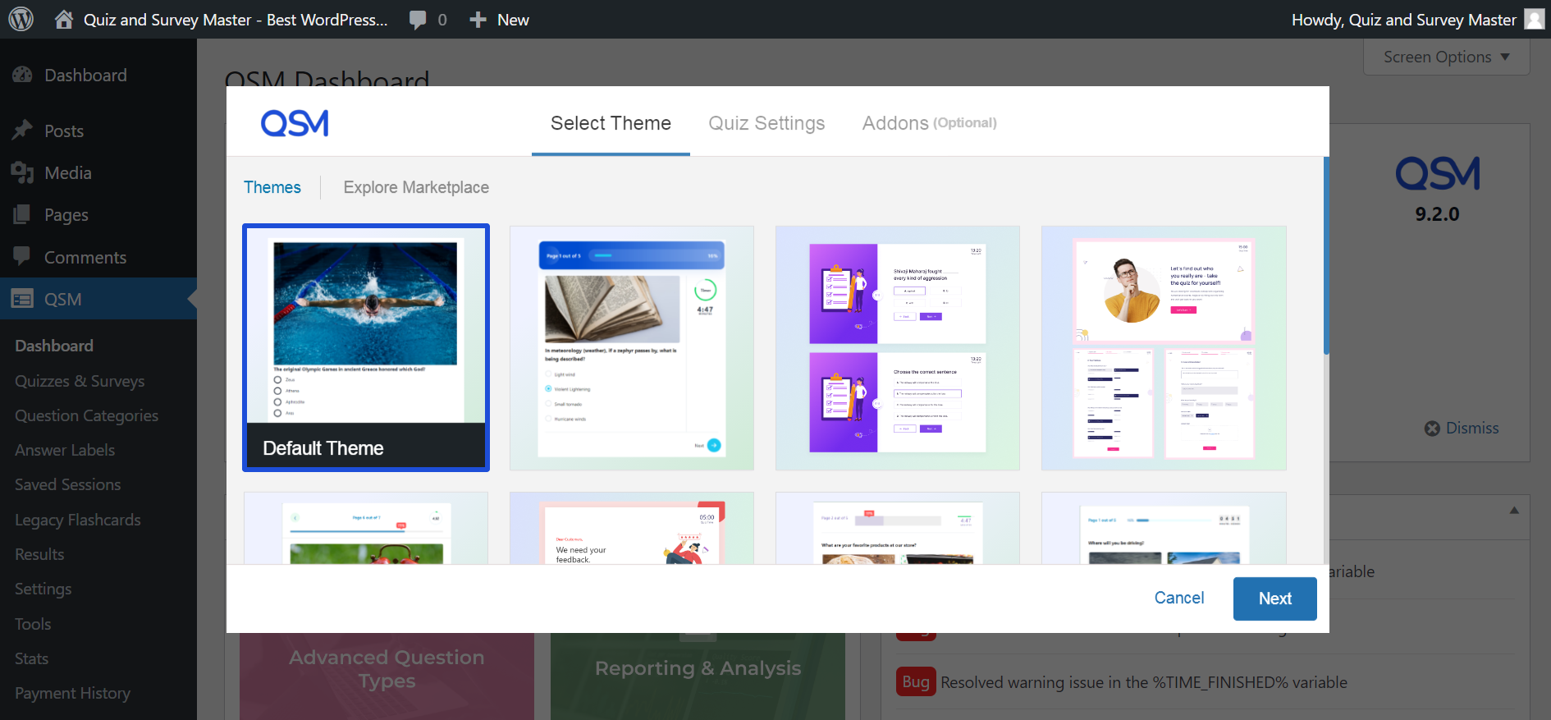Open Saved Sessions submenu item
Image resolution: width=1551 pixels, height=720 pixels.
coord(67,484)
